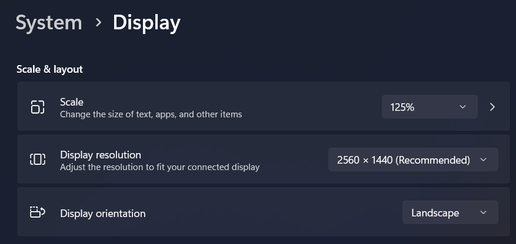Click the 'Adjust the resolution to fit' description
The height and width of the screenshot is (244, 516).
coord(159,167)
